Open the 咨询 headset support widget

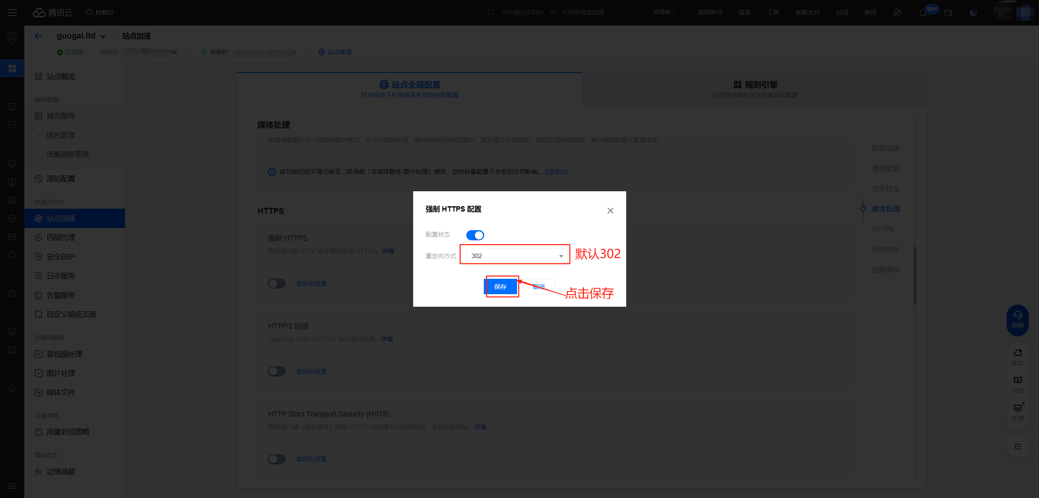point(1017,320)
